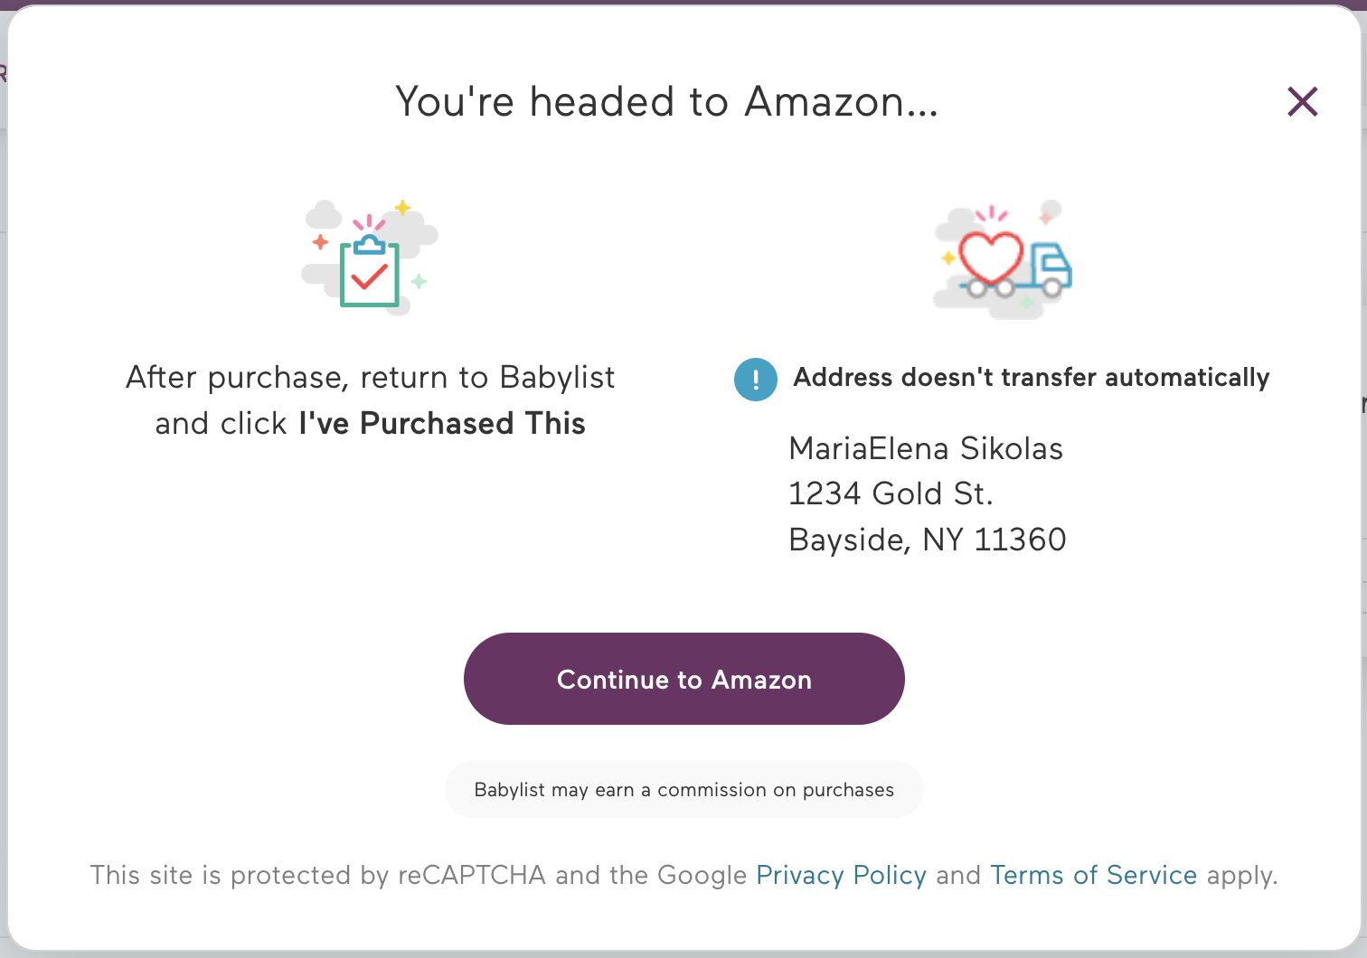1367x958 pixels.
Task: Click the red checkmark on the clipboard
Action: click(x=369, y=275)
